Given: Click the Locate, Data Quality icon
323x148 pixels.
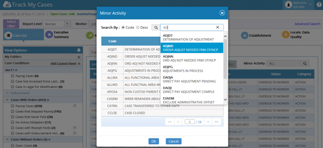Looking at the screenshot, I should [x=285, y=35].
